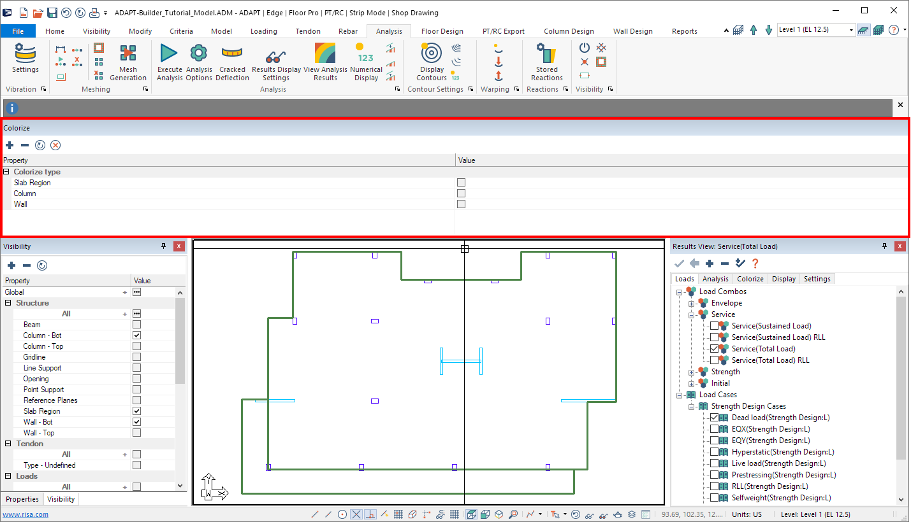Open the Level 1 (EL 12.5) dropdown
Viewport: 911px width, 522px height.
click(851, 30)
